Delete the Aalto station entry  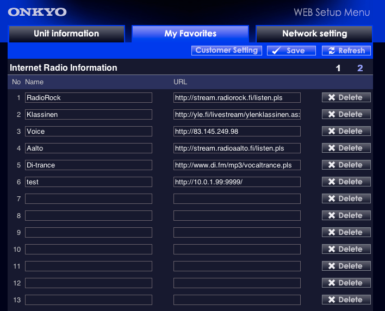pyautogui.click(x=346, y=148)
